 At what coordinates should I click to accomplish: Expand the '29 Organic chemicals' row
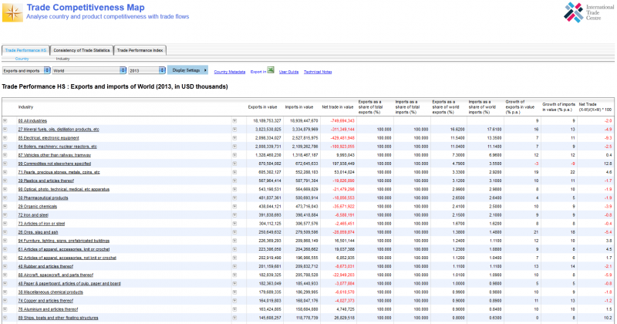click(5, 207)
